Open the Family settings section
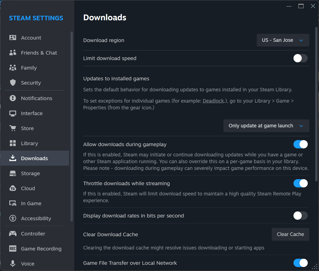The width and height of the screenshot is (319, 271). click(x=29, y=68)
